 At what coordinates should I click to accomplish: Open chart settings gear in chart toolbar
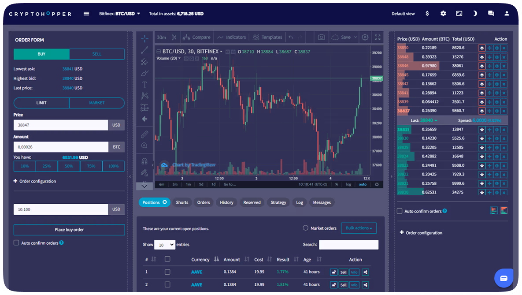pyautogui.click(x=365, y=37)
